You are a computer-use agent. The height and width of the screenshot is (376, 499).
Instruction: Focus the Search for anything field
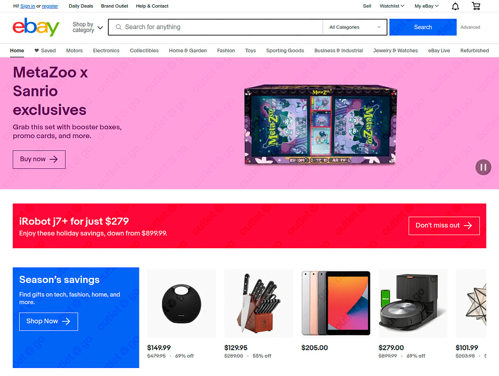[x=216, y=27]
